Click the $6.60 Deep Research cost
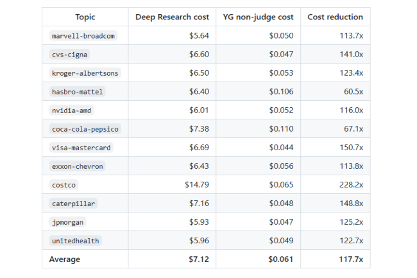The height and width of the screenshot is (278, 417). (x=199, y=55)
